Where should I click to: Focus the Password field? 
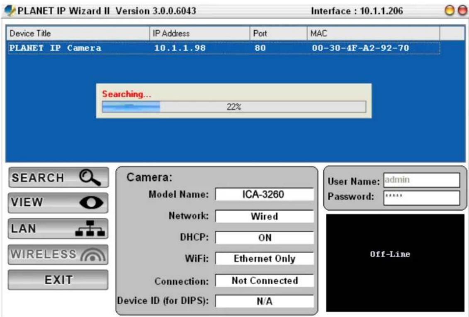[421, 198]
